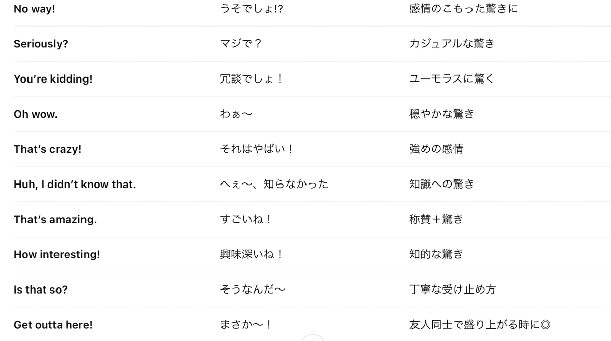Select the note "友人同士で盛り上がる時に◎"
This screenshot has height=341, width=611.
480,325
